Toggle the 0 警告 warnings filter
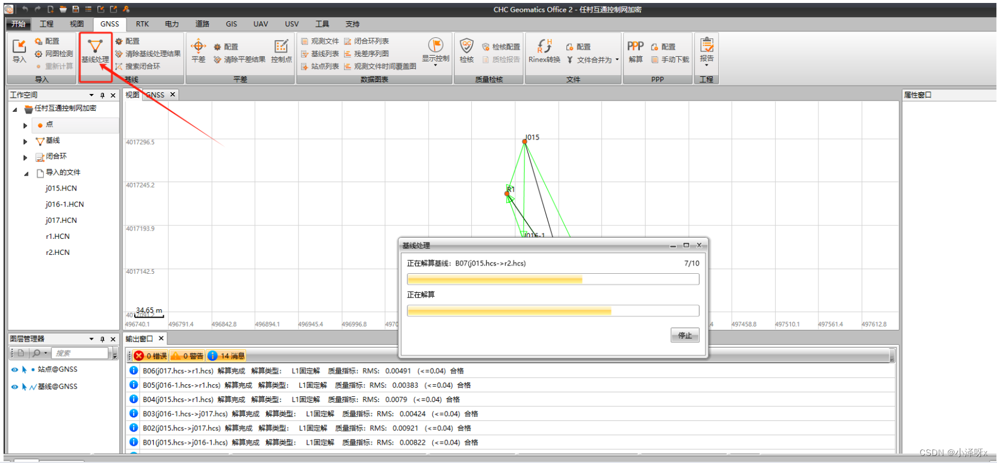Screen dimensions: 997x463 click(187, 356)
